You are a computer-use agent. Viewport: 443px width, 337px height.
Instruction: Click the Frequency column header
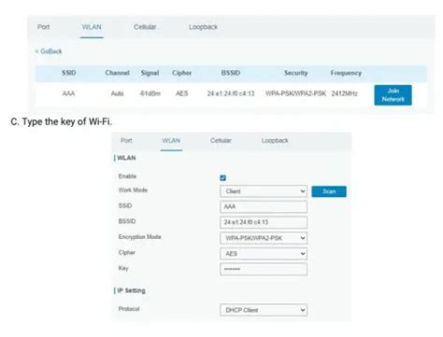[346, 73]
